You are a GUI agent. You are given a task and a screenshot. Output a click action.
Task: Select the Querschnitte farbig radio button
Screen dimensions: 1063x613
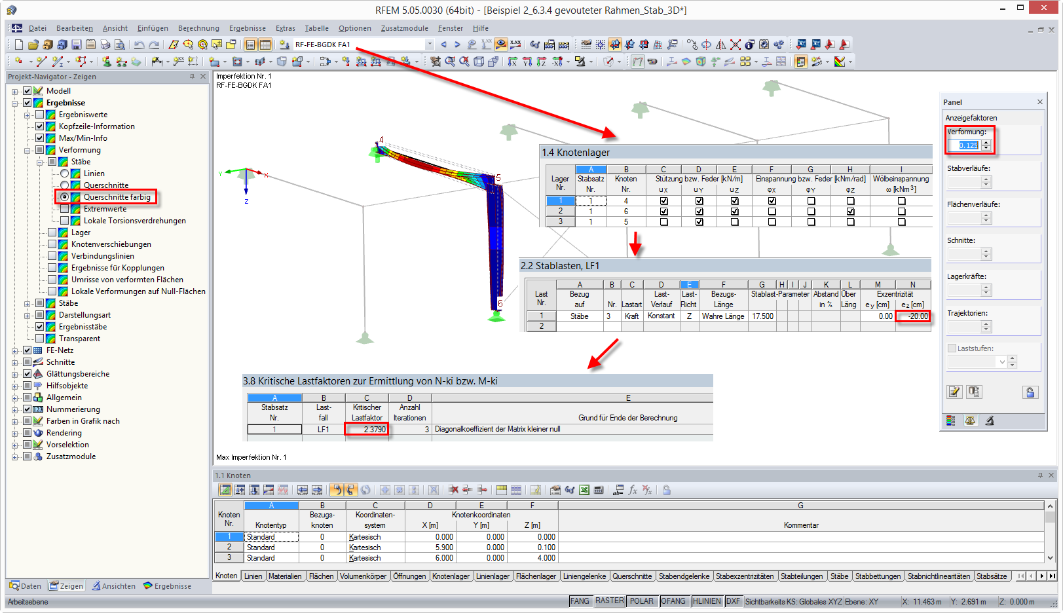click(64, 197)
